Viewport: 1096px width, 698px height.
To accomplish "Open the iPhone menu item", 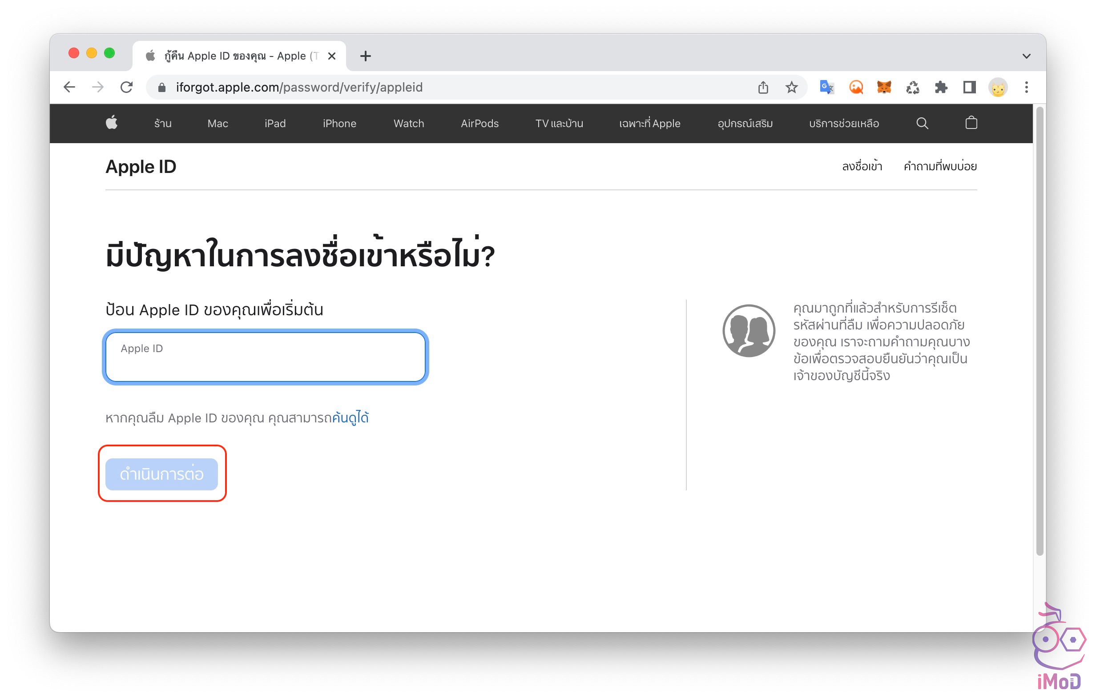I will click(x=339, y=123).
